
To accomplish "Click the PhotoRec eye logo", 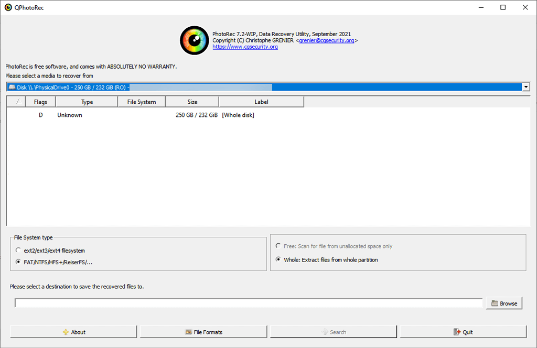I will pos(194,40).
